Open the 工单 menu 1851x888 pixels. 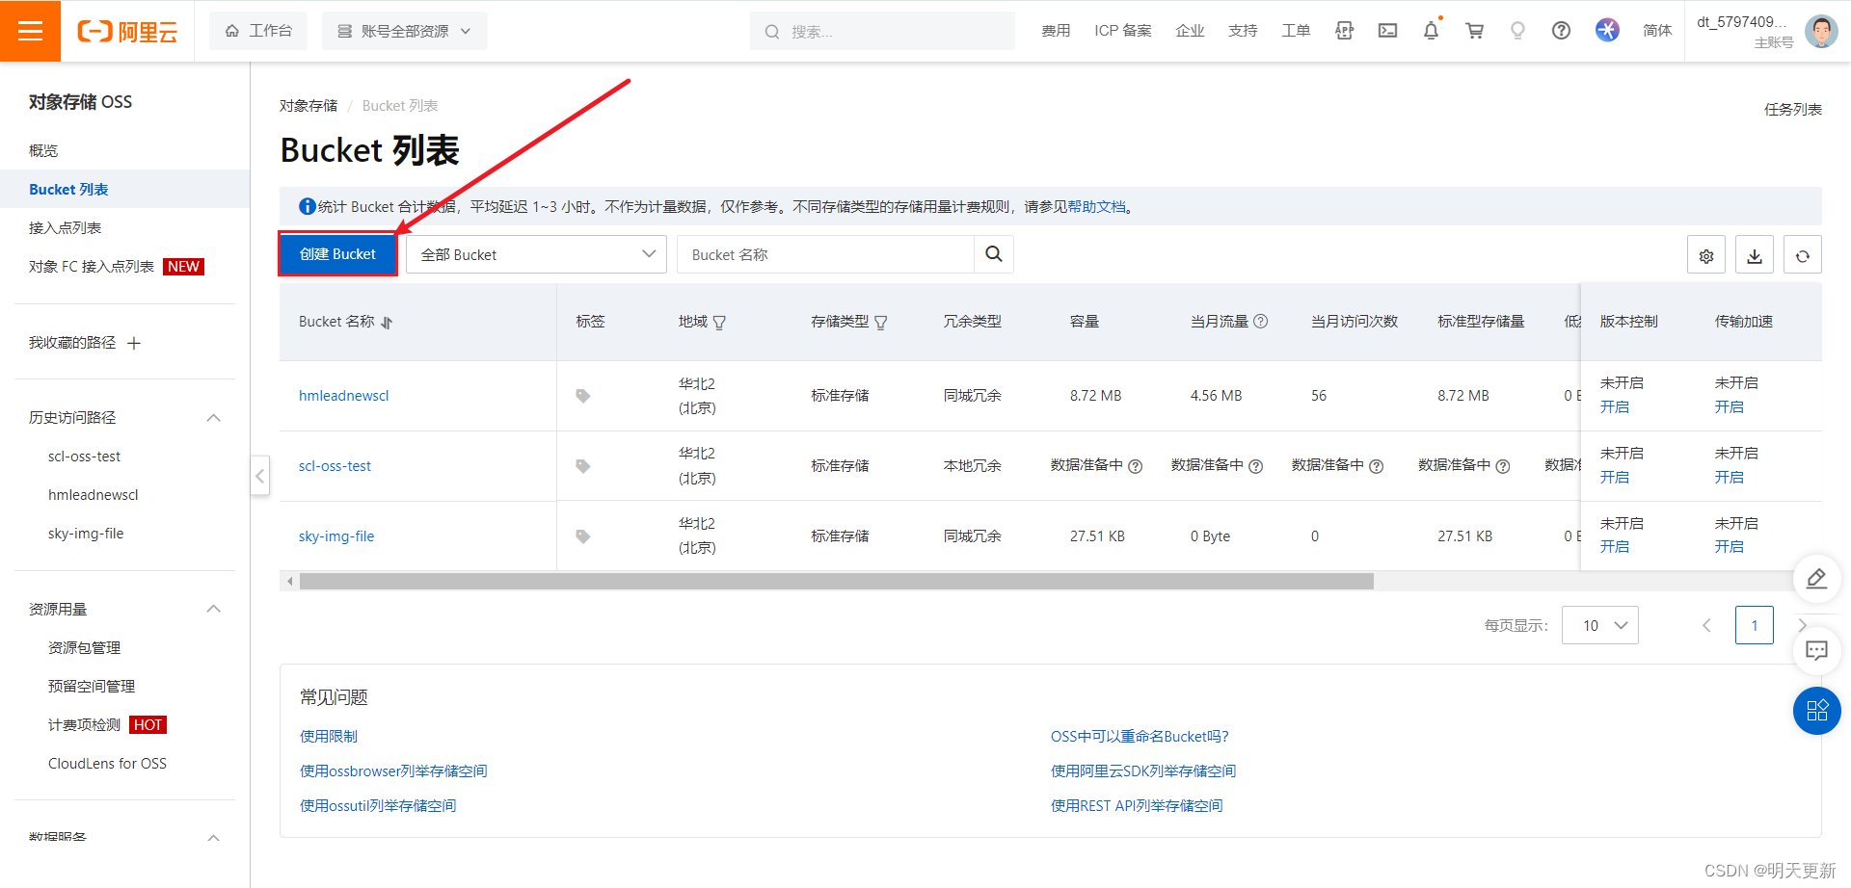1296,31
